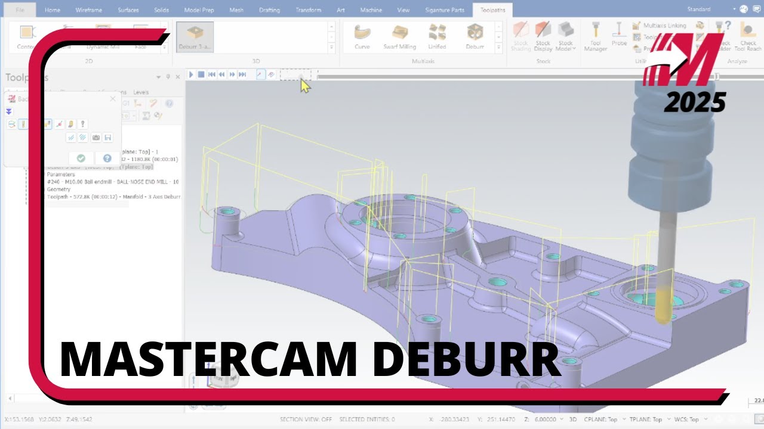Switch to the Surfaces tab
This screenshot has height=429, width=764.
click(x=128, y=10)
